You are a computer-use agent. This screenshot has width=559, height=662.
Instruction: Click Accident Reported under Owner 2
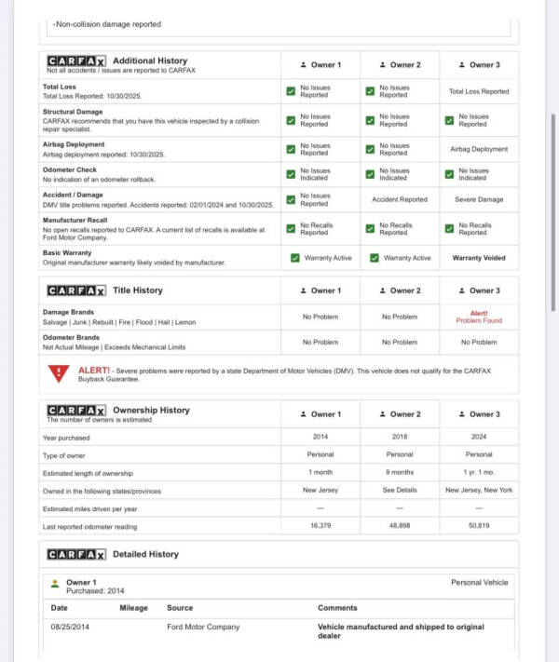400,199
